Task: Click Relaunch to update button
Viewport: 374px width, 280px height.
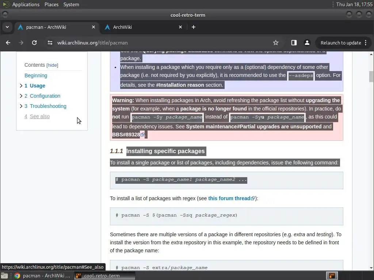Action: 341,43
